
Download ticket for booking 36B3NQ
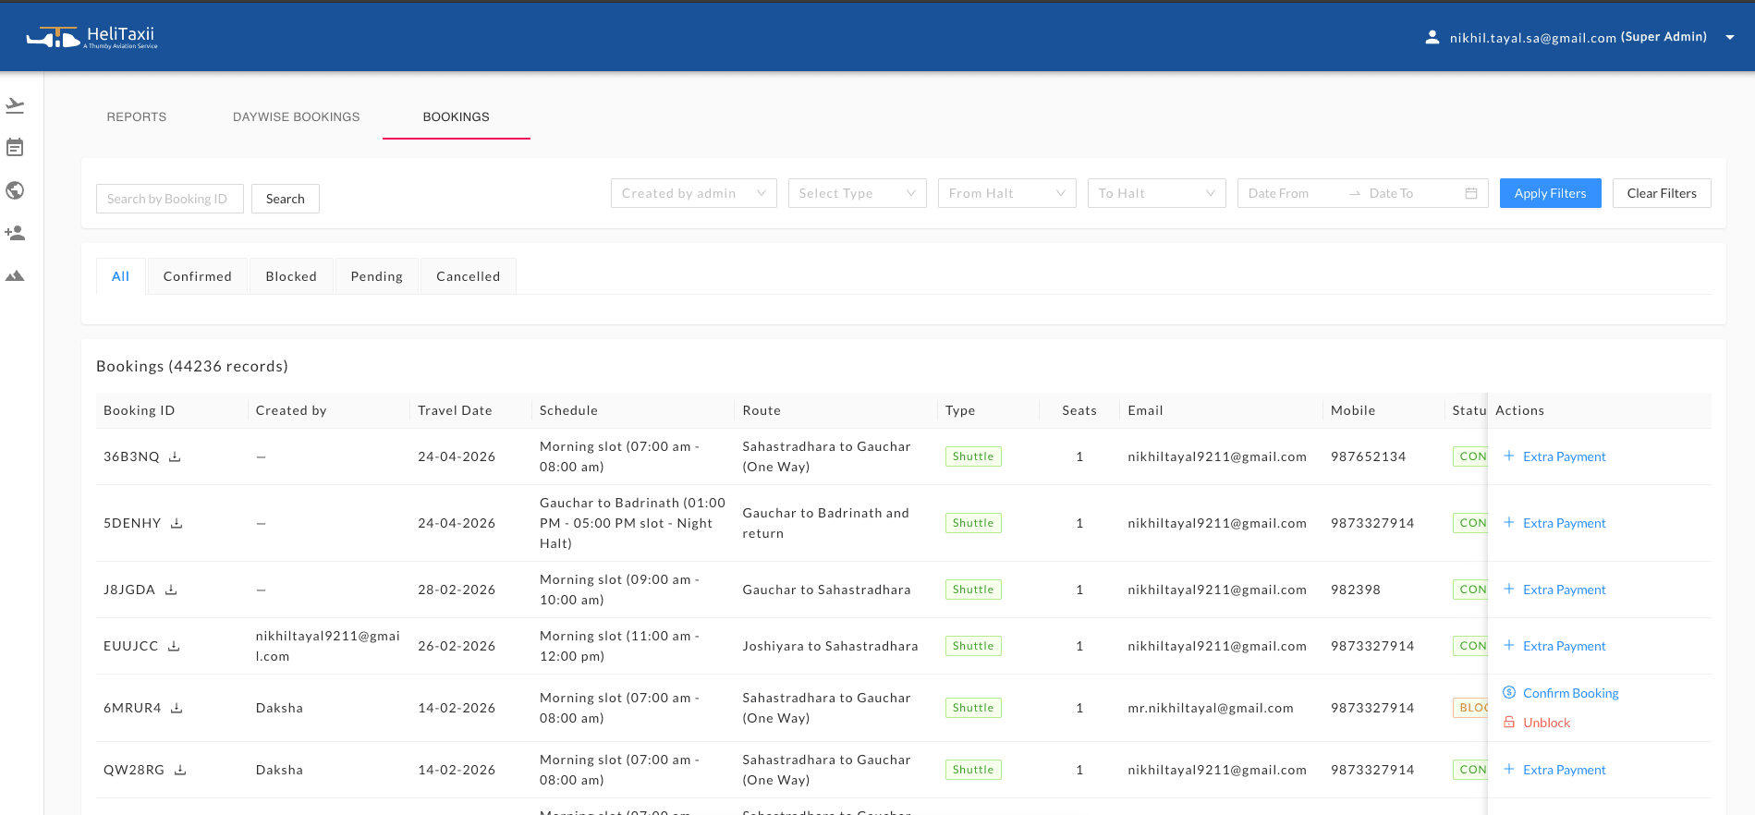(175, 456)
